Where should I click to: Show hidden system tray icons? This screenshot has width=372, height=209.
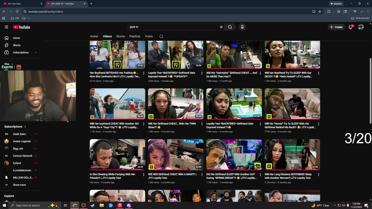pyautogui.click(x=335, y=206)
